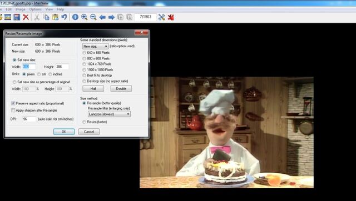Open the Settings wrench tools icon
356x201 pixels.
(162, 17)
